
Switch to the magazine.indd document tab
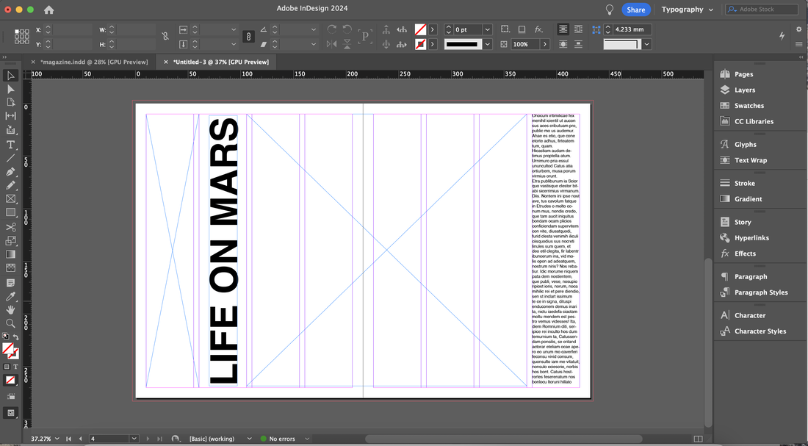tap(94, 62)
